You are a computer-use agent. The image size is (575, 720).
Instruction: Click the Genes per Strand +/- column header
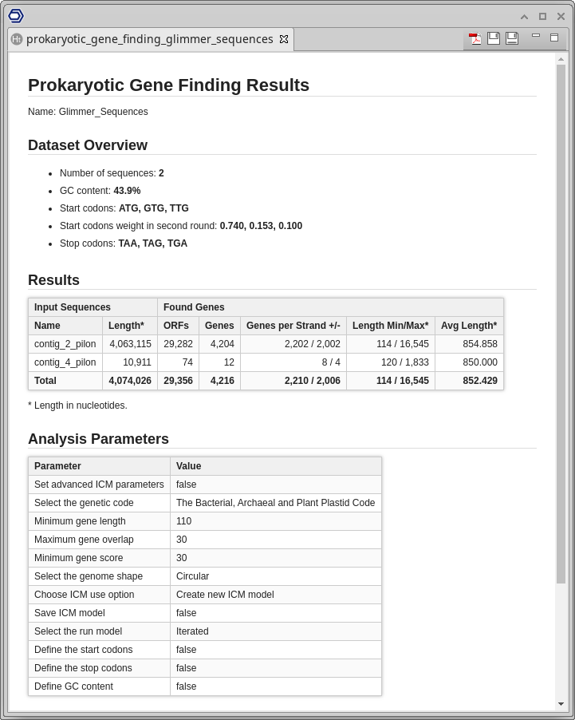(293, 326)
